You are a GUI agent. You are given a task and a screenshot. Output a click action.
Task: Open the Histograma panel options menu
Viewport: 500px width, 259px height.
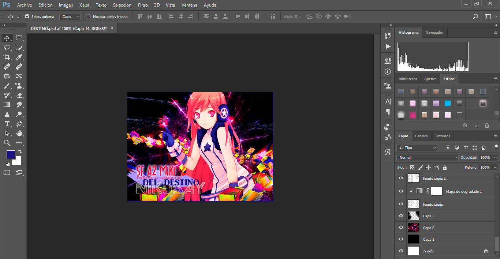point(495,33)
